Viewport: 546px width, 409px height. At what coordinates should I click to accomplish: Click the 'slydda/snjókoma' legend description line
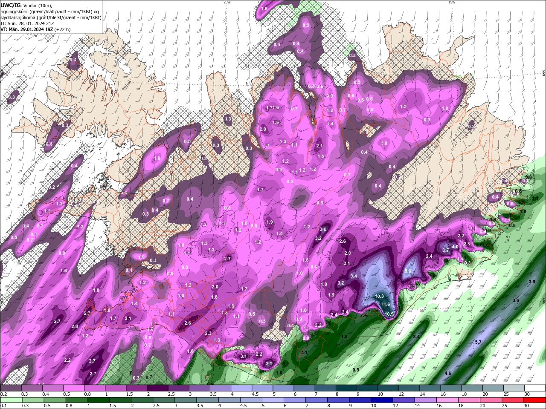click(x=51, y=17)
